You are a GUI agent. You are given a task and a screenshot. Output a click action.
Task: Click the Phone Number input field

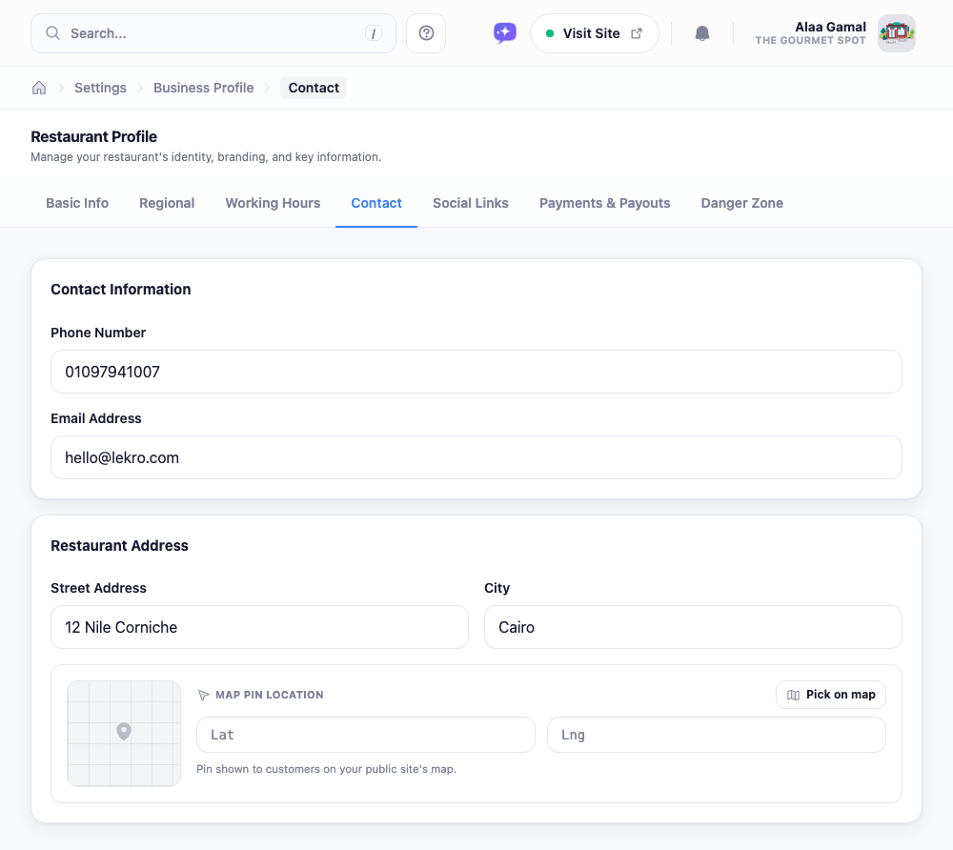coord(476,372)
